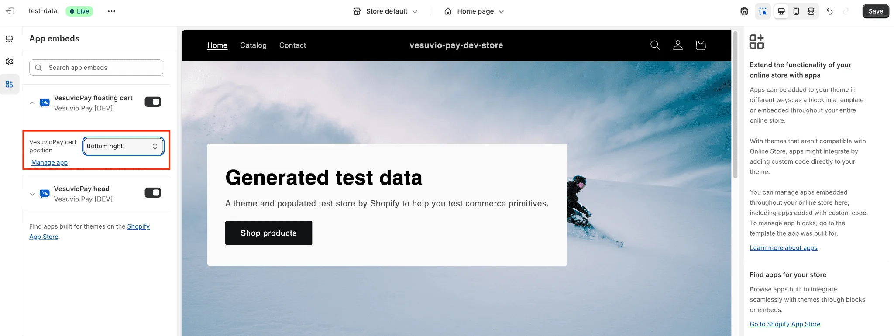This screenshot has height=336, width=894.
Task: Enable the inspector selection tool
Action: tap(763, 11)
